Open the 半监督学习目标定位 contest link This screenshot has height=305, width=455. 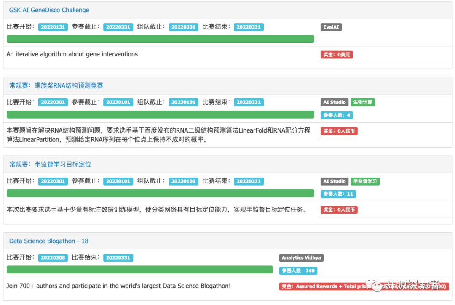50,164
